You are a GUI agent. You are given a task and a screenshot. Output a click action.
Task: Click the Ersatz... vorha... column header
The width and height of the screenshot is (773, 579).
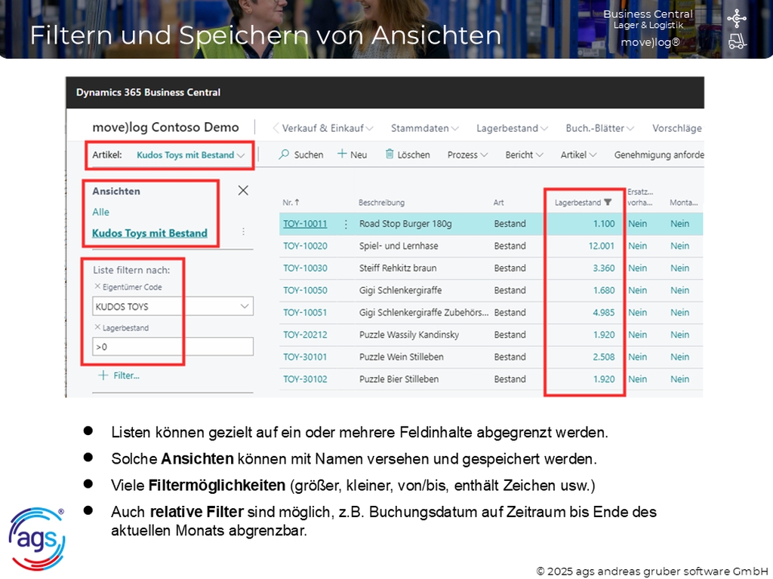pos(640,198)
